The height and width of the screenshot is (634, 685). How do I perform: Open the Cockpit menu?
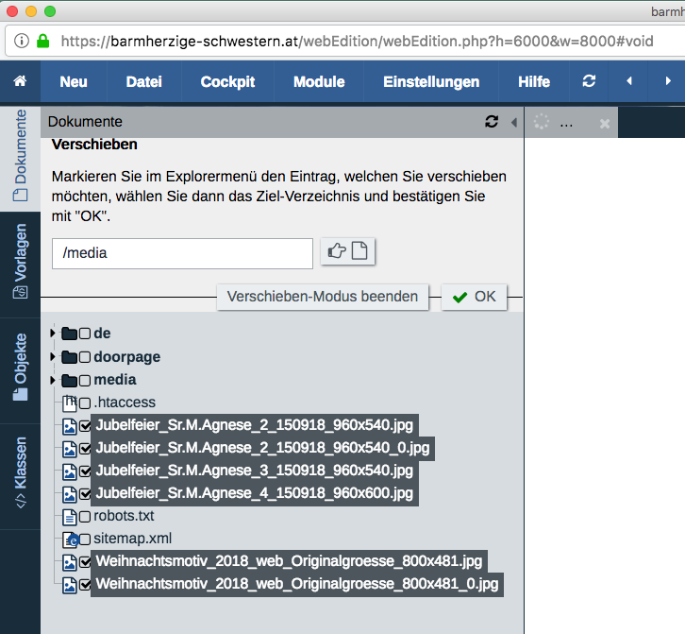(227, 82)
